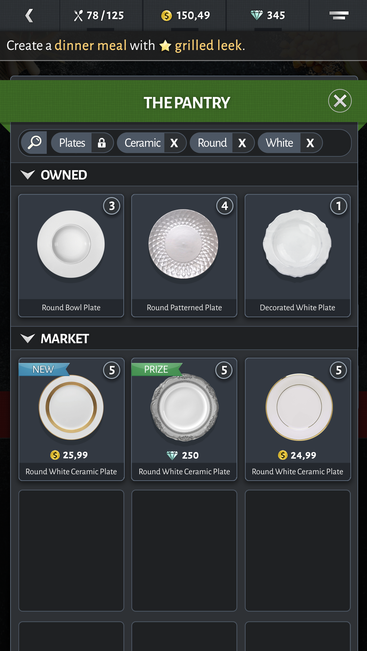Tap the lock icon on Plates filter
This screenshot has width=367, height=651.
(x=102, y=143)
